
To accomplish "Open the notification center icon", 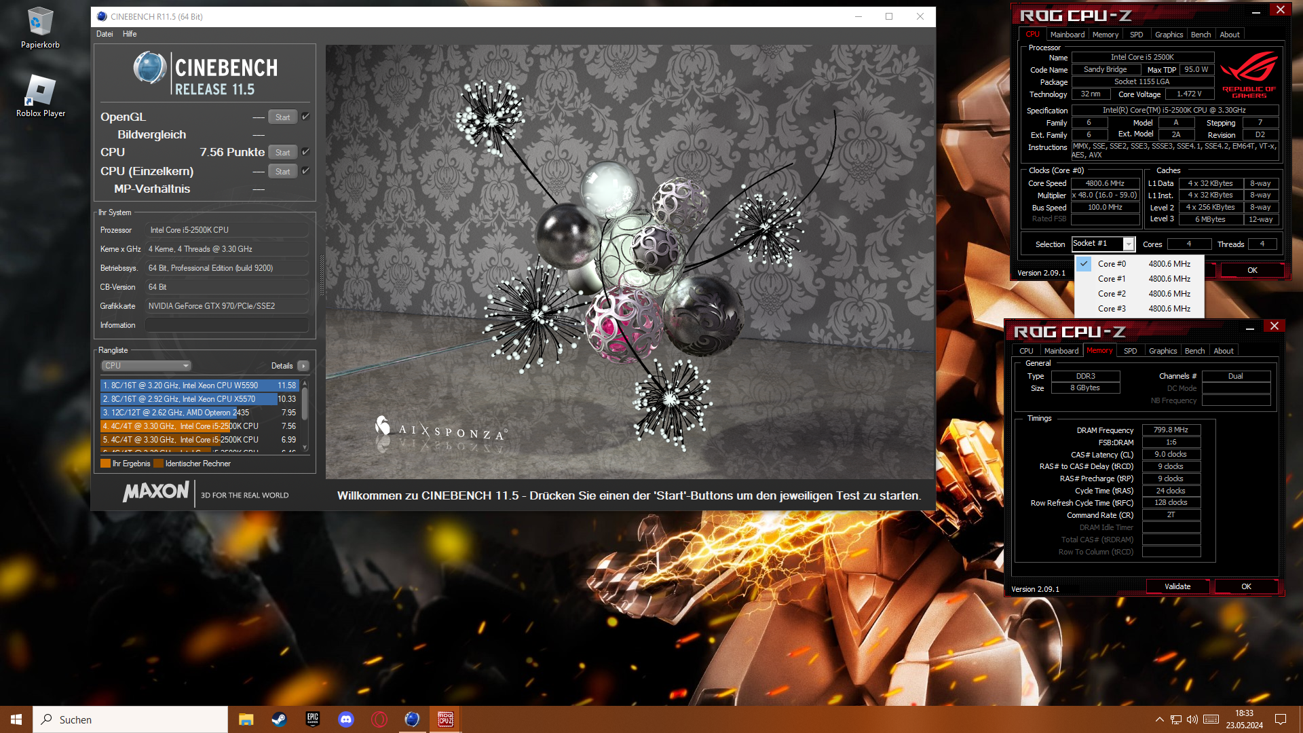I will pos(1281,719).
